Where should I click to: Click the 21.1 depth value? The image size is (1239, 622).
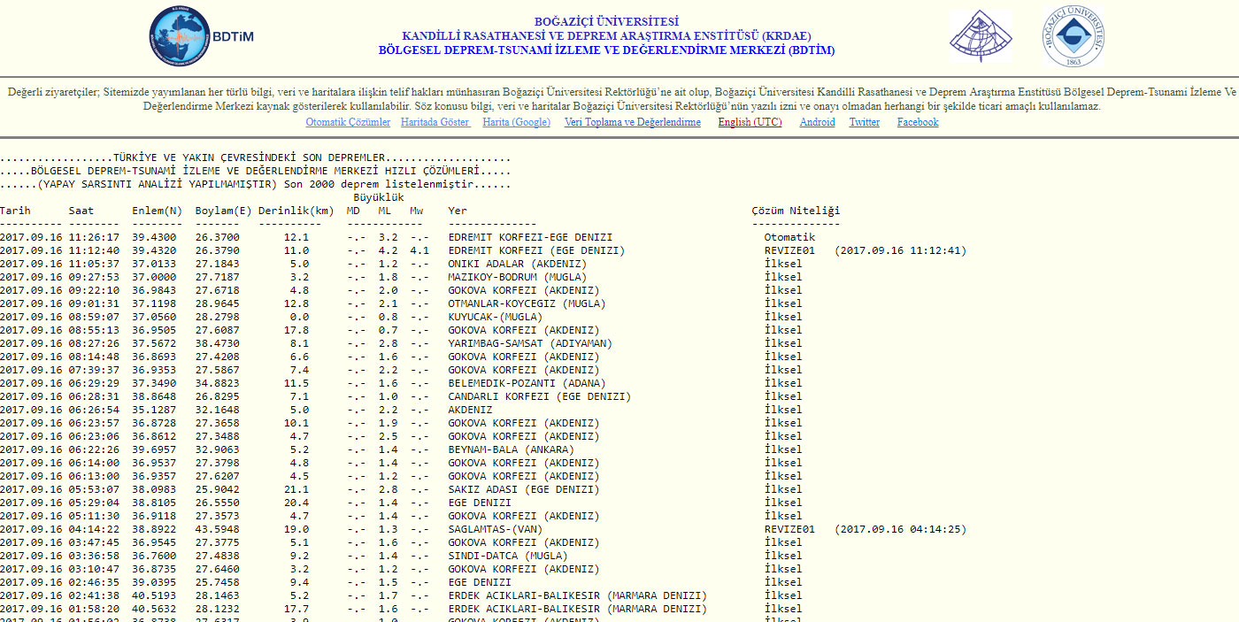pyautogui.click(x=296, y=489)
